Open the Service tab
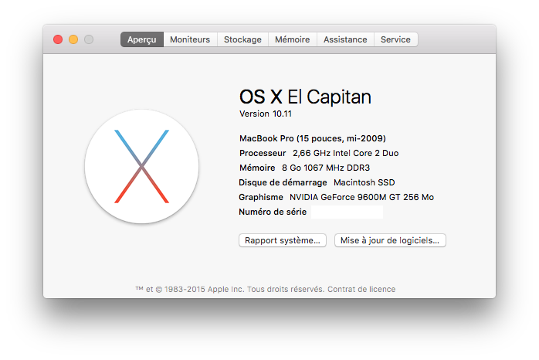Viewport: 539px width, 360px height. (x=395, y=39)
